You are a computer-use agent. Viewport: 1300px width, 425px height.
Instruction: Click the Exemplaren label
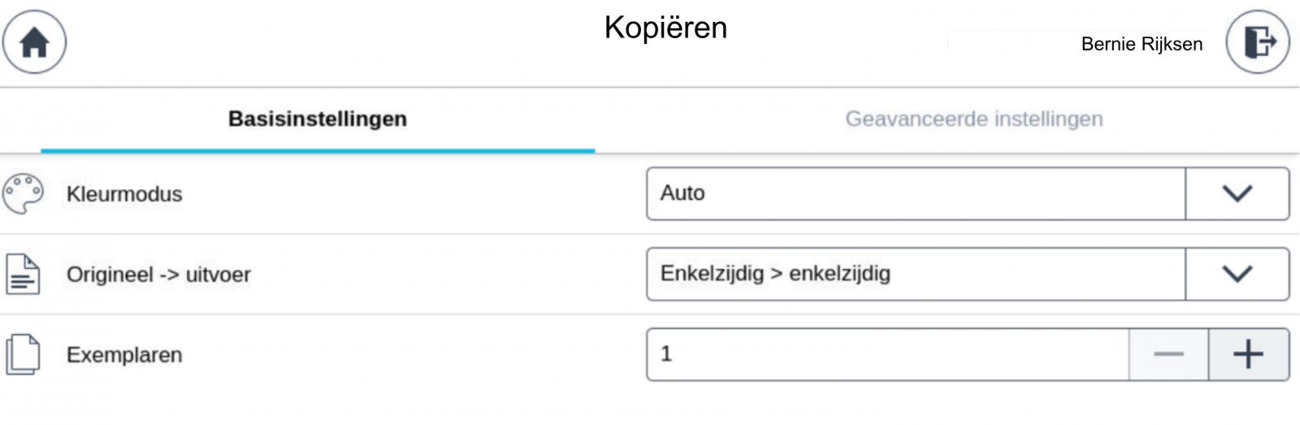click(x=124, y=355)
